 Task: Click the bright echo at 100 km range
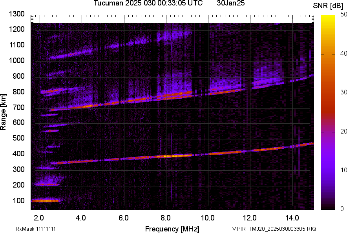pos(45,200)
